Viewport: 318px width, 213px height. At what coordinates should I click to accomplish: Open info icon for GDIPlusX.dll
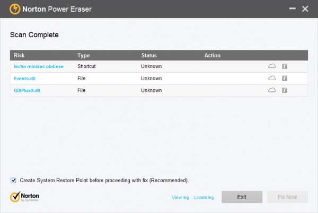click(x=285, y=90)
